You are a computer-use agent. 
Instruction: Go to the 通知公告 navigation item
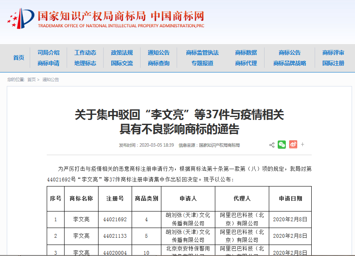[159, 53]
